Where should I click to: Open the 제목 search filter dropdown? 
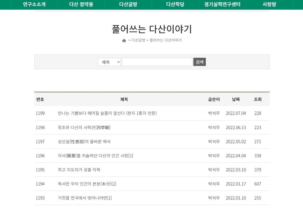point(109,62)
